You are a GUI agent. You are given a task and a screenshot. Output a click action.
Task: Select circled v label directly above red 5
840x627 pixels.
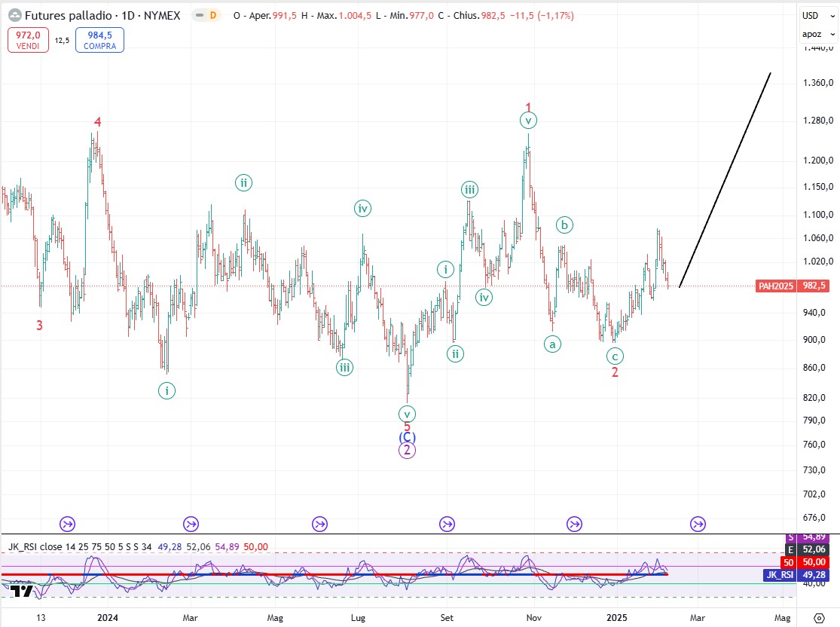pos(407,414)
